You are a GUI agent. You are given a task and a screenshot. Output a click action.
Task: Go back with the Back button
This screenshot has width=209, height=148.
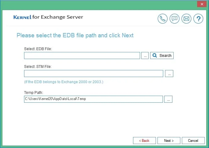pos(144,141)
